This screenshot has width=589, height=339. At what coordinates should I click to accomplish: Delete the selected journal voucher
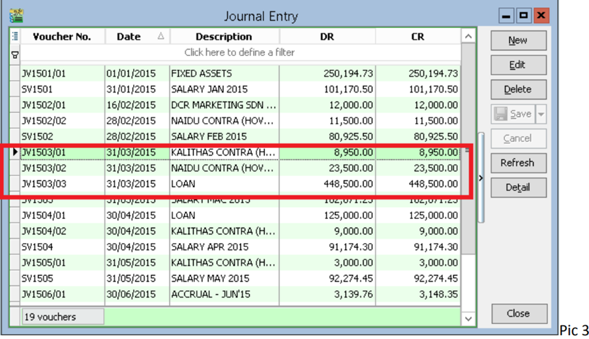(x=518, y=89)
